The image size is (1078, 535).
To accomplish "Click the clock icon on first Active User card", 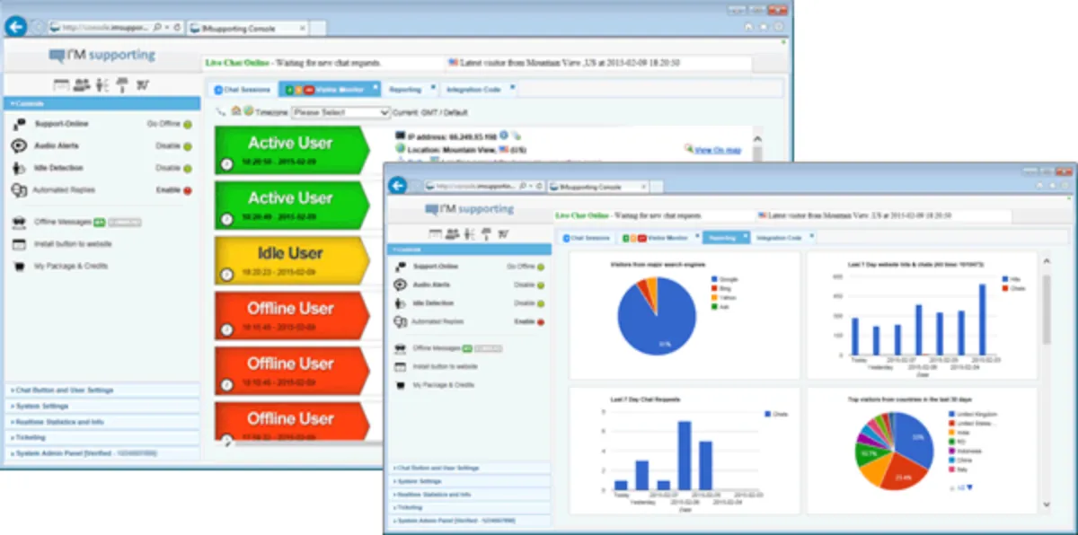I will pyautogui.click(x=226, y=163).
